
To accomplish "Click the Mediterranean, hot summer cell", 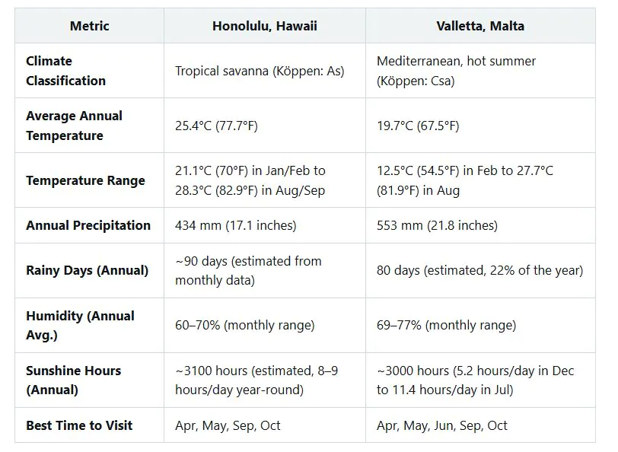I will (x=456, y=71).
